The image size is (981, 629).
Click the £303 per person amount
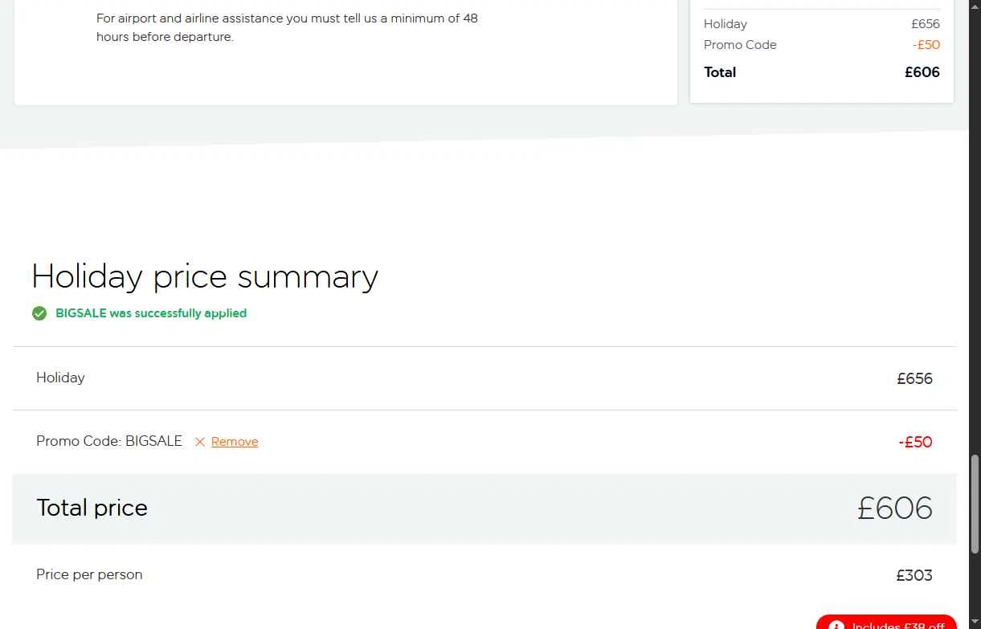(914, 575)
